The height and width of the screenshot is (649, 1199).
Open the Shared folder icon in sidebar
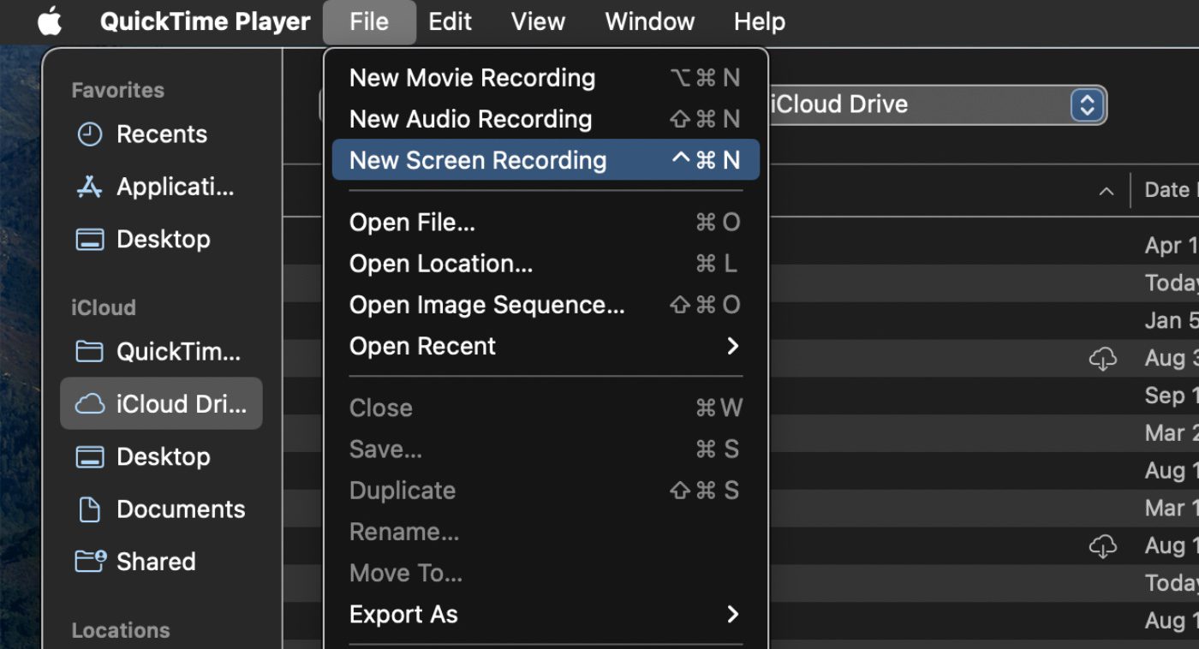90,562
